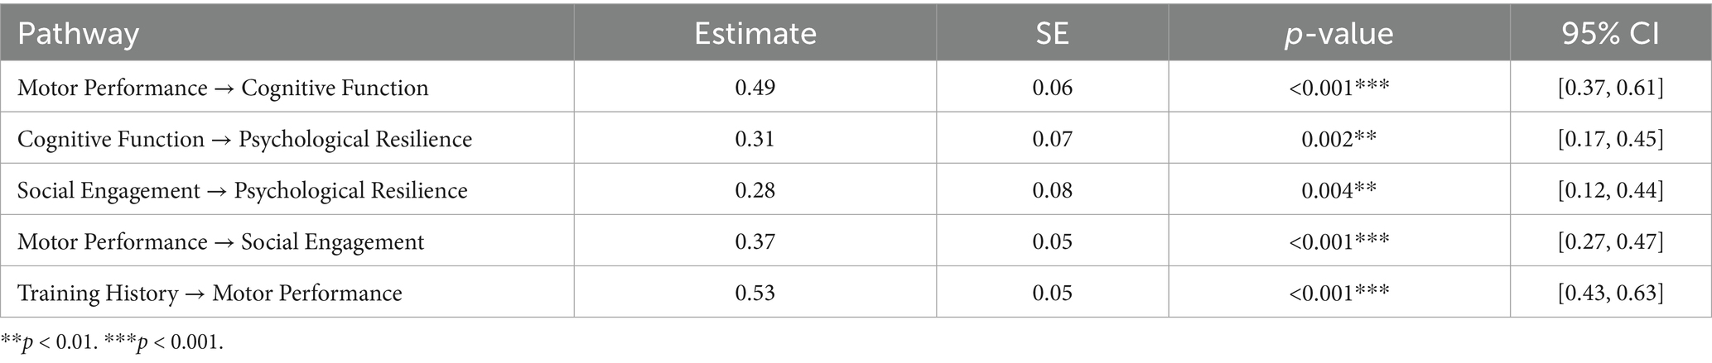Click the SE value 0.08
The width and height of the screenshot is (1712, 363).
(x=1052, y=190)
